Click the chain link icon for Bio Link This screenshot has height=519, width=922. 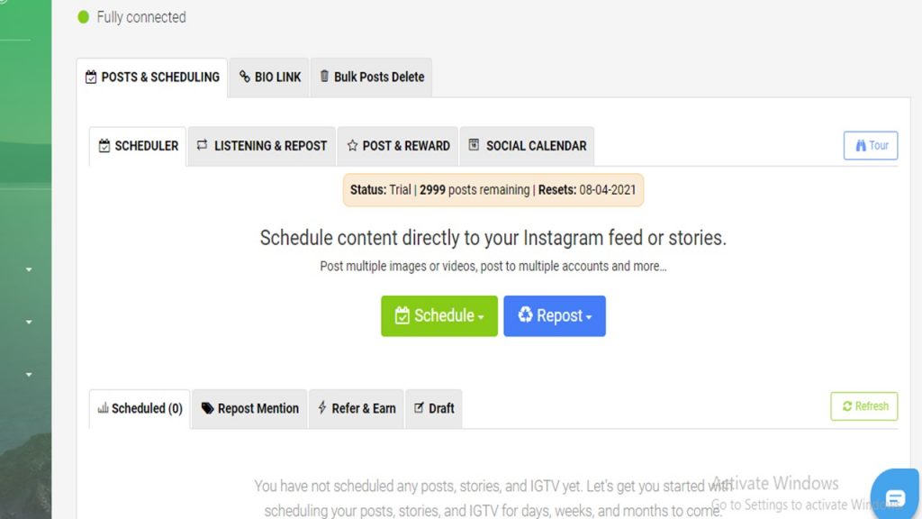[x=245, y=77]
